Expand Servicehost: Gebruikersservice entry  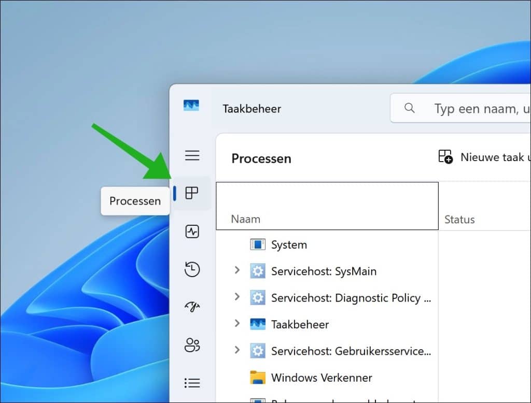[x=237, y=350]
